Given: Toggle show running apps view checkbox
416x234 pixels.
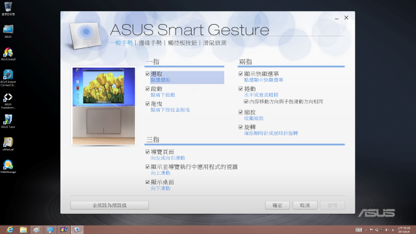Looking at the screenshot, I should [x=148, y=166].
